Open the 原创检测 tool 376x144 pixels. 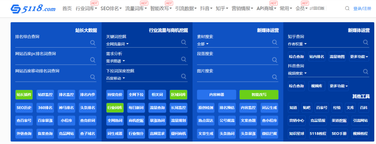point(206,107)
